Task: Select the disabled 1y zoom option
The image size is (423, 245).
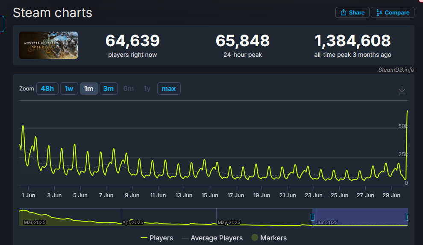Action: [x=147, y=89]
